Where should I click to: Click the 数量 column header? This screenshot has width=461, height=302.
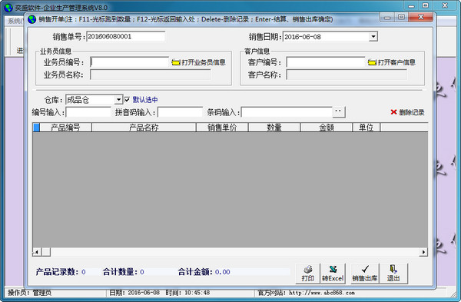coord(274,128)
